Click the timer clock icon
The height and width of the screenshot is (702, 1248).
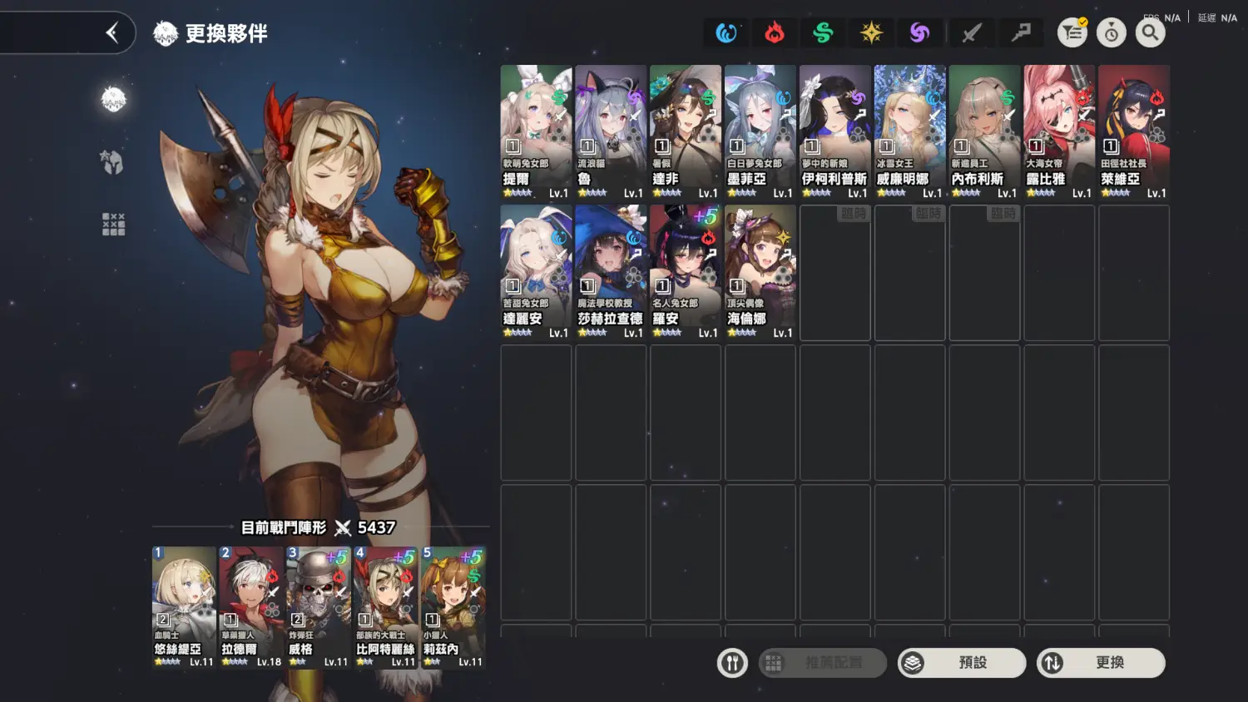pyautogui.click(x=1112, y=32)
